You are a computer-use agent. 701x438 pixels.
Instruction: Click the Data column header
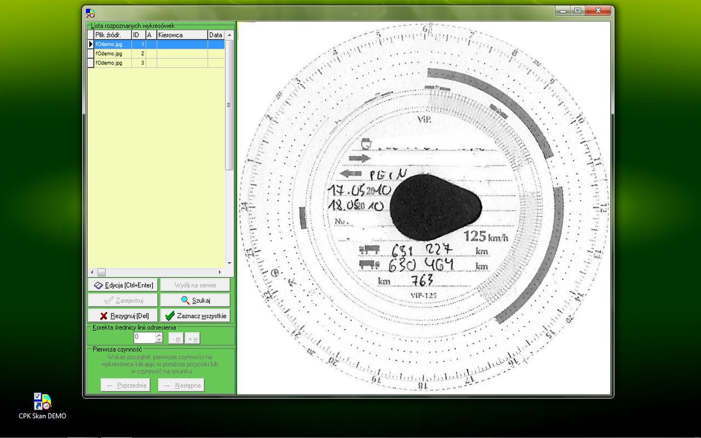pos(216,35)
